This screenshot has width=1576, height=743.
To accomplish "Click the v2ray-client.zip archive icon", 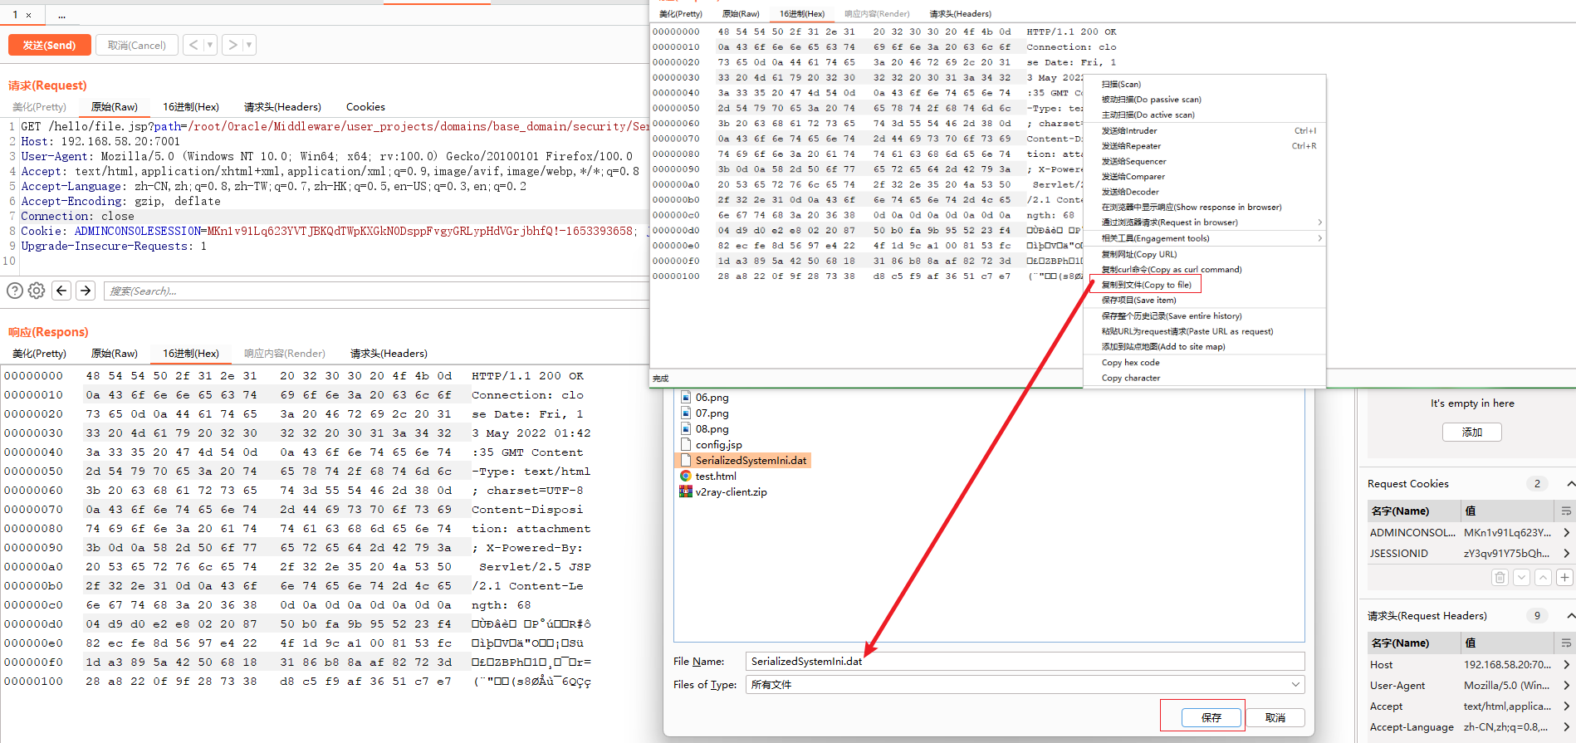I will 686,491.
